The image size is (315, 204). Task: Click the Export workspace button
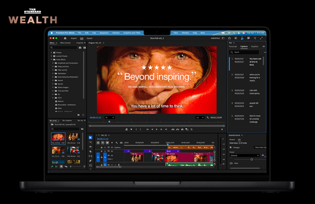click(x=89, y=38)
